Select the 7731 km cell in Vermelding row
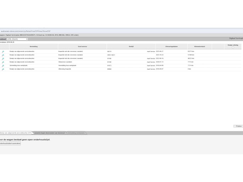Viewport: 243px width, 182px height. [190, 66]
